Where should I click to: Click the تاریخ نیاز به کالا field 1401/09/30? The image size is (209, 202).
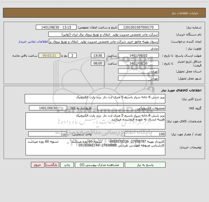pos(48,108)
